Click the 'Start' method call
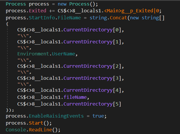Viewport: 180px width, 134px height. pos(36,123)
